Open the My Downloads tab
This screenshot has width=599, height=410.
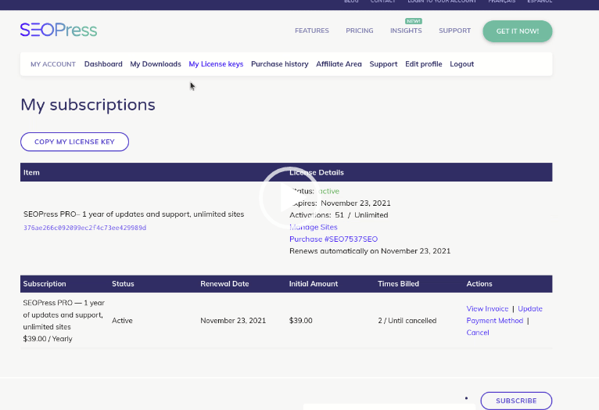click(x=156, y=64)
